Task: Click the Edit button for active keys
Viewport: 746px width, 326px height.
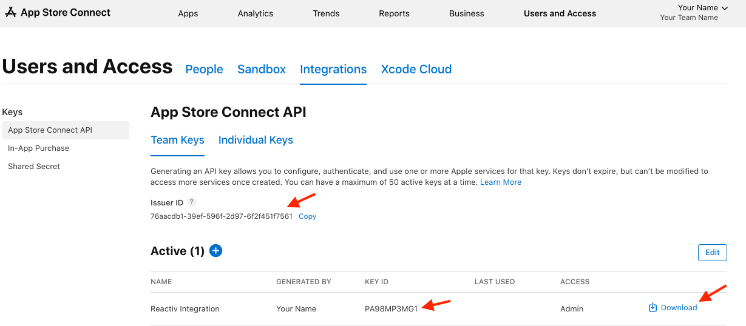Action: (x=712, y=253)
